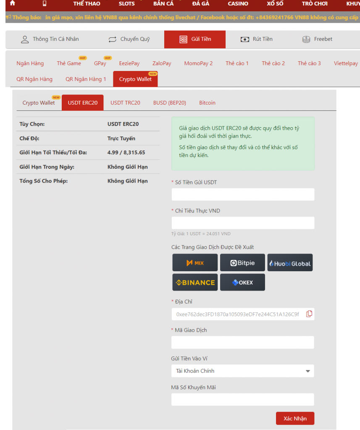Go to the home icon

coord(12,3)
